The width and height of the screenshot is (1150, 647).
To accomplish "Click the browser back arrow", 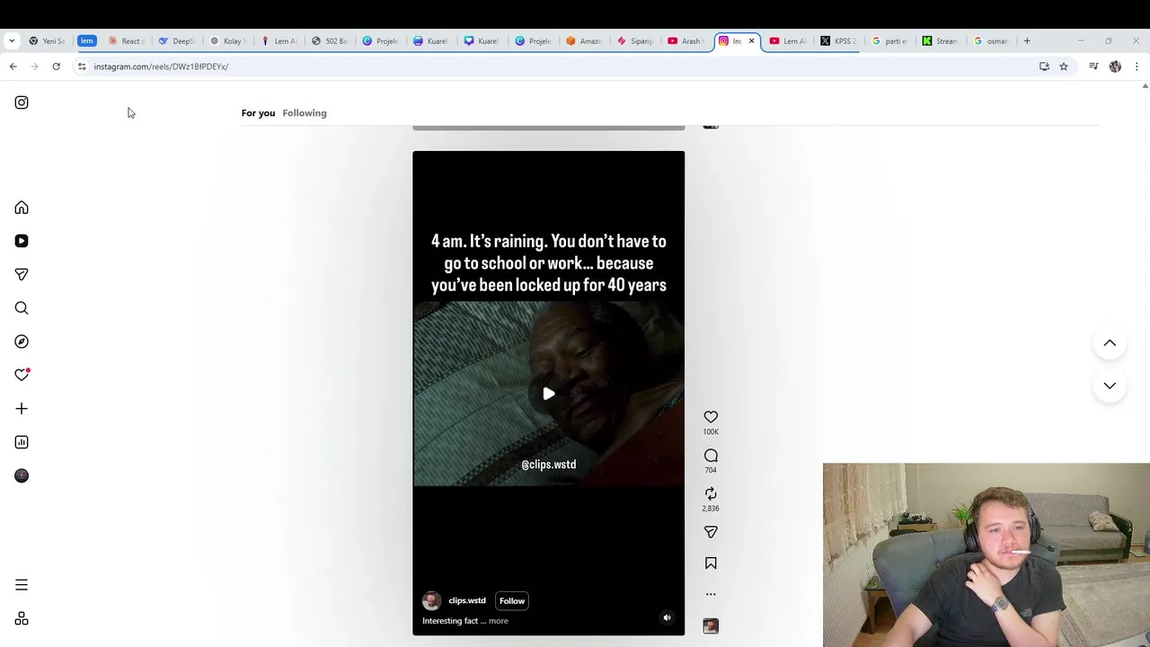I will (13, 66).
